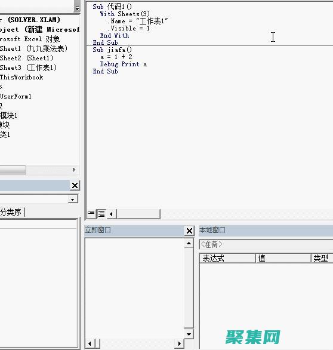Open ThisWorkbook object in project tree
333x350 pixels.
click(x=21, y=77)
